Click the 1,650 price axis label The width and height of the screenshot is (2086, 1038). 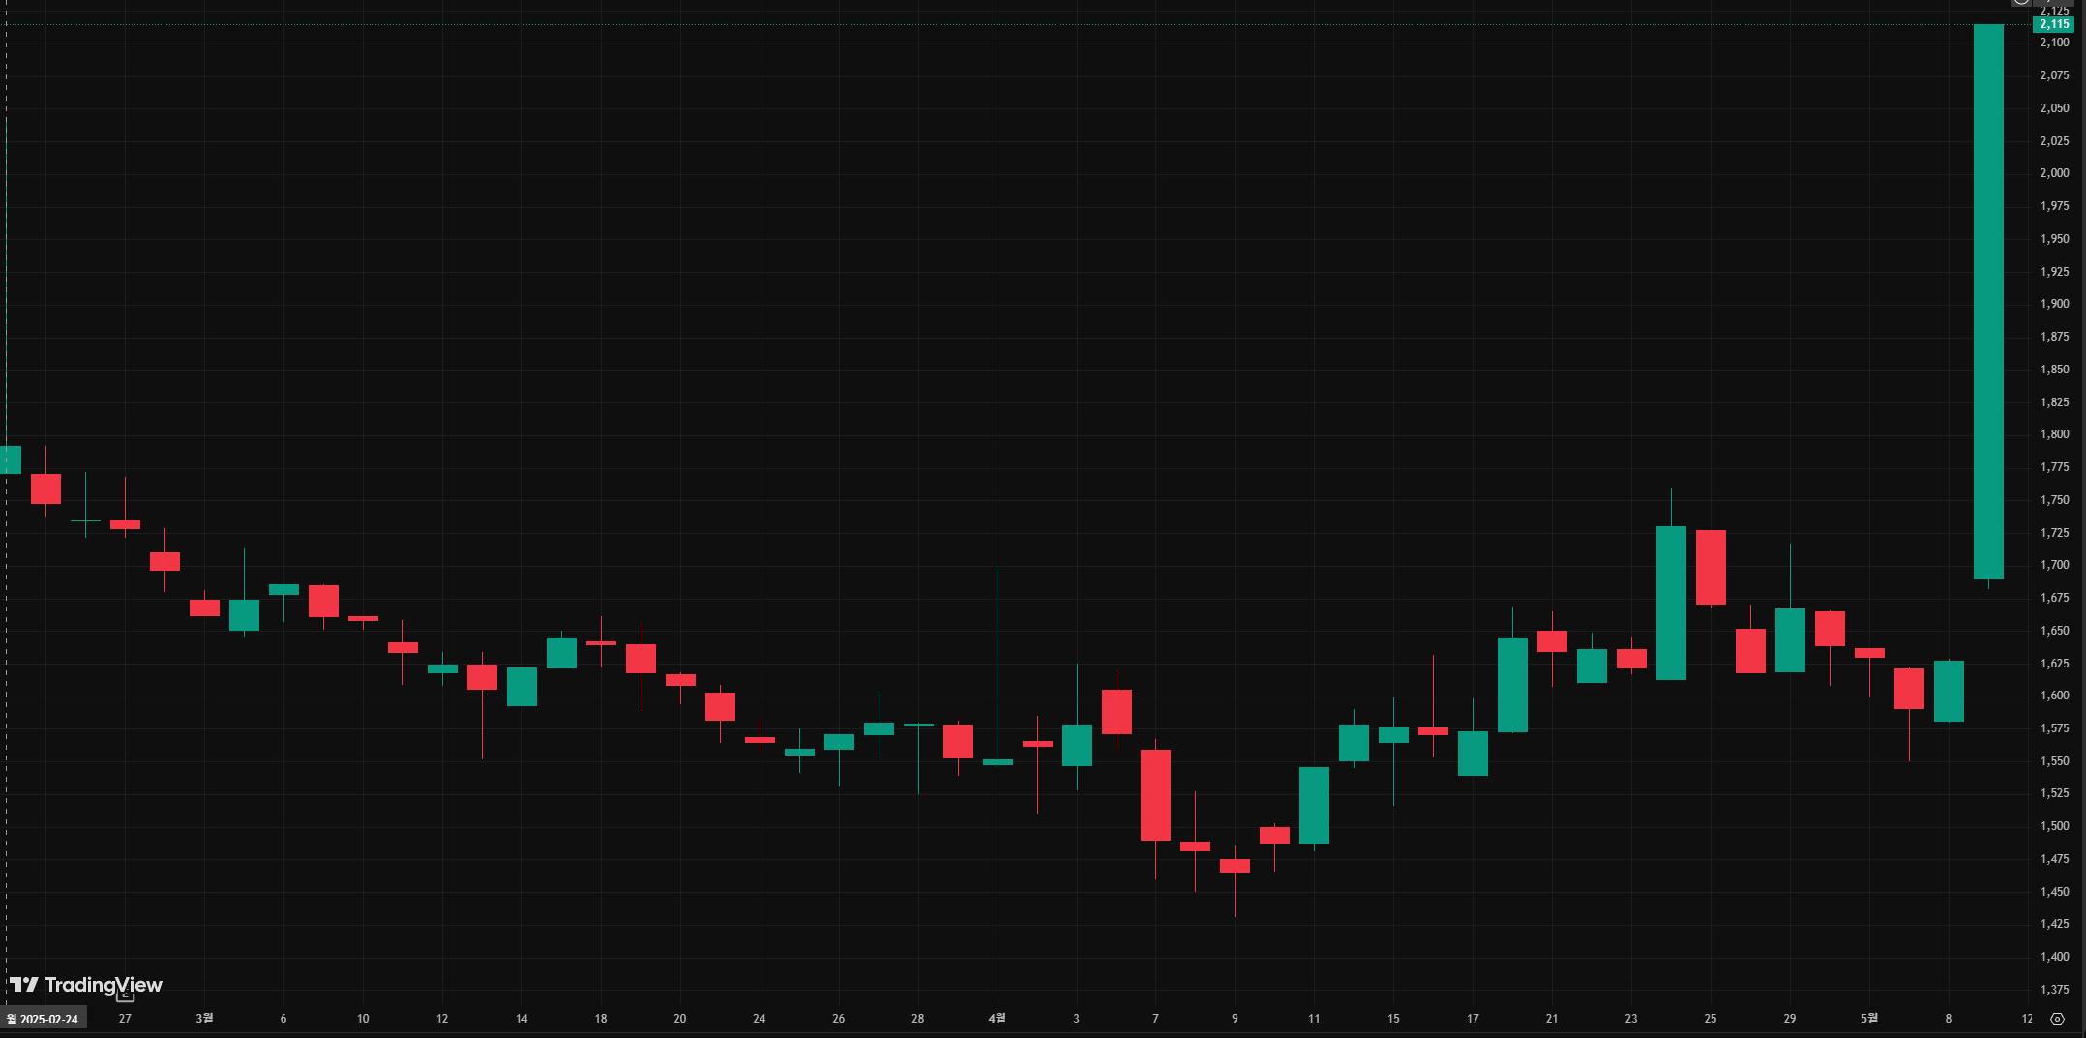[2055, 631]
